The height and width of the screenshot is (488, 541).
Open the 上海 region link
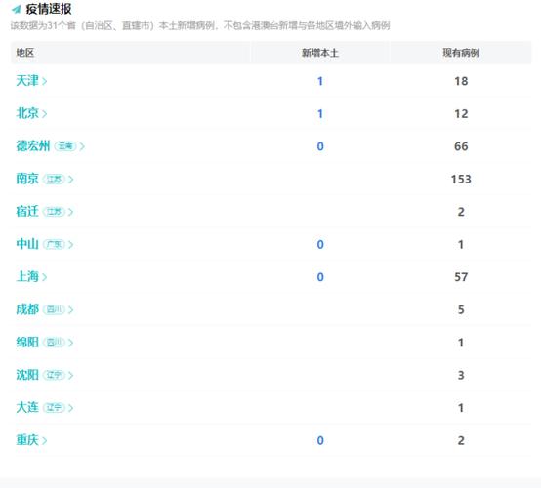(x=27, y=277)
